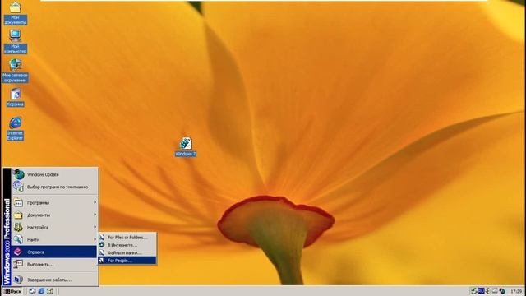The image size is (526, 296).
Task: Open the Выполнить... run dialog
Action: click(x=55, y=264)
